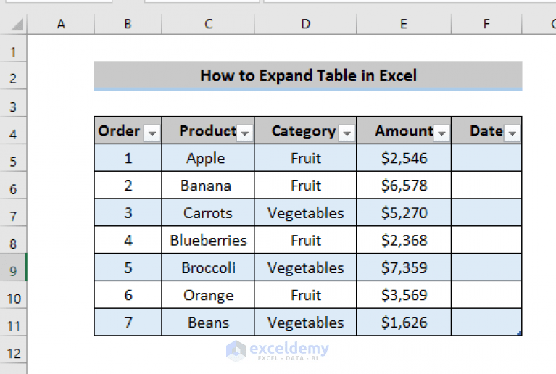Click the title cell 'How to Expand Table in Excel'
This screenshot has height=374, width=556.
[308, 75]
